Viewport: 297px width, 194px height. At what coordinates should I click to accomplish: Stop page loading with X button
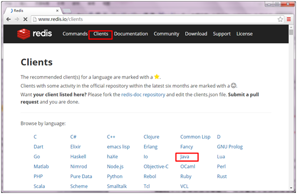coord(25,19)
